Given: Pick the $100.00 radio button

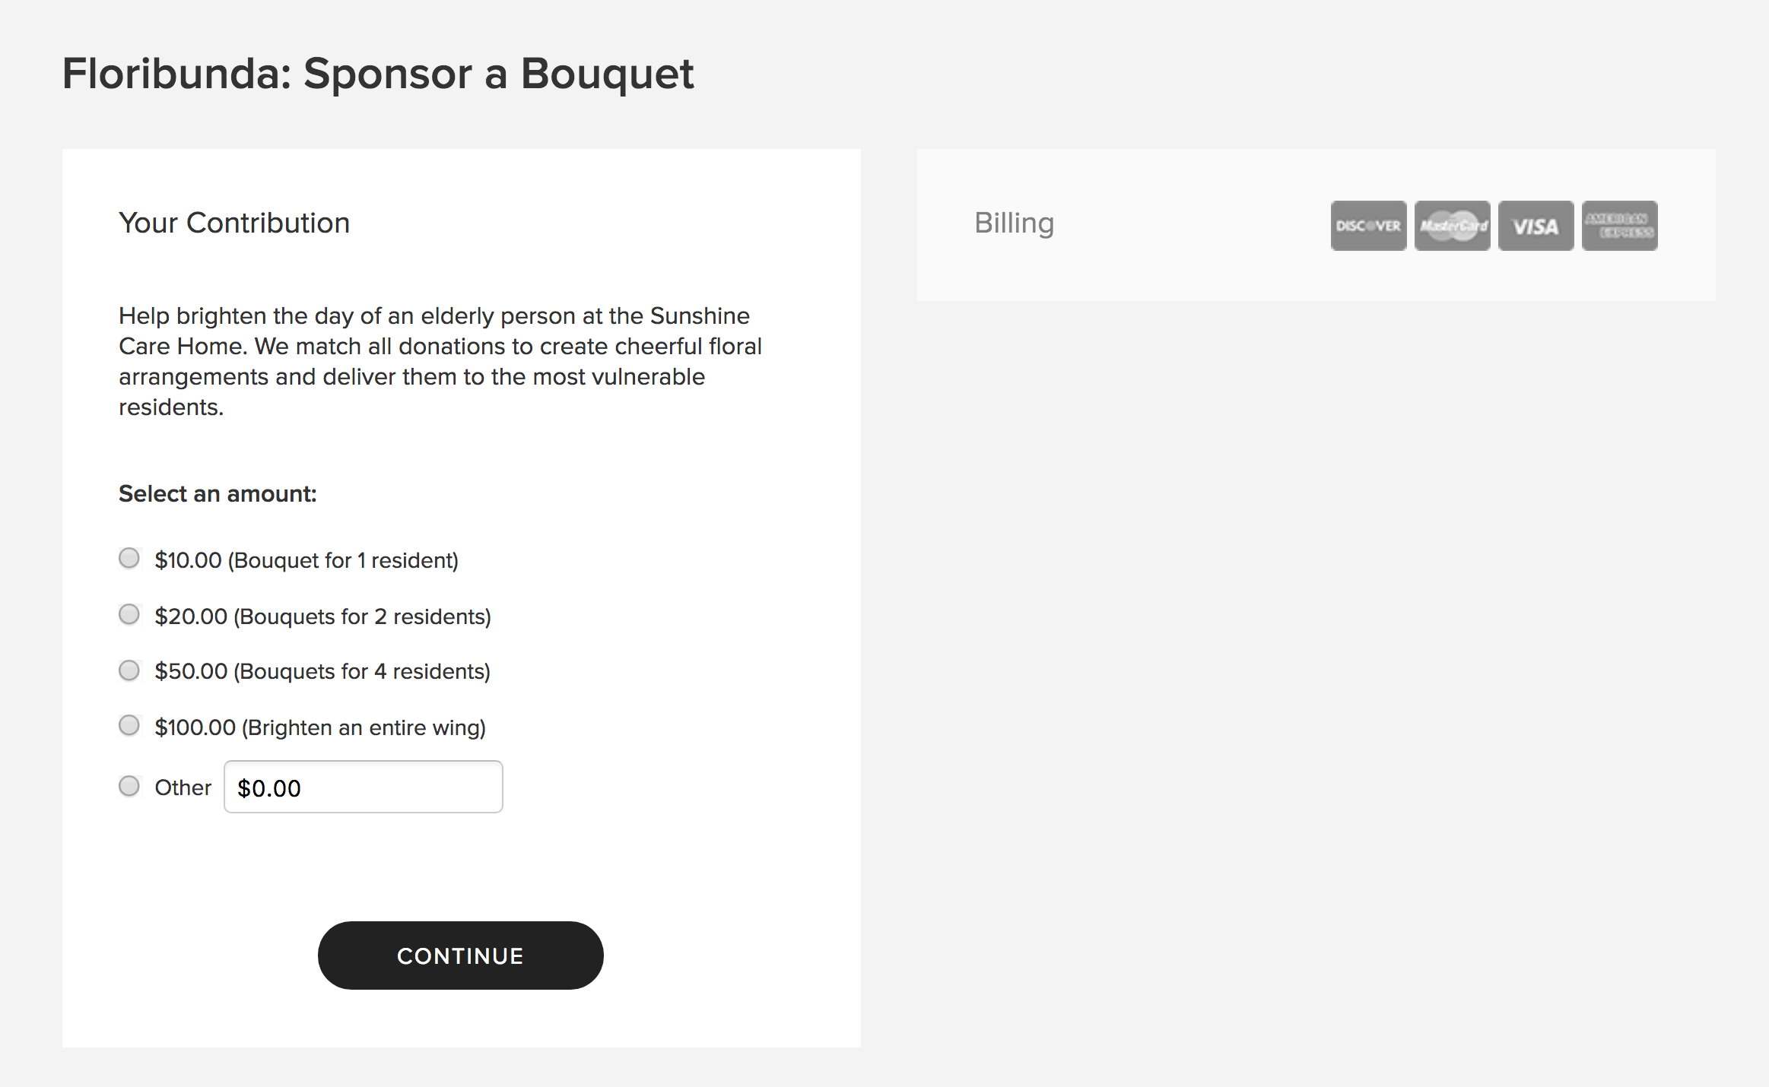Looking at the screenshot, I should click(129, 726).
